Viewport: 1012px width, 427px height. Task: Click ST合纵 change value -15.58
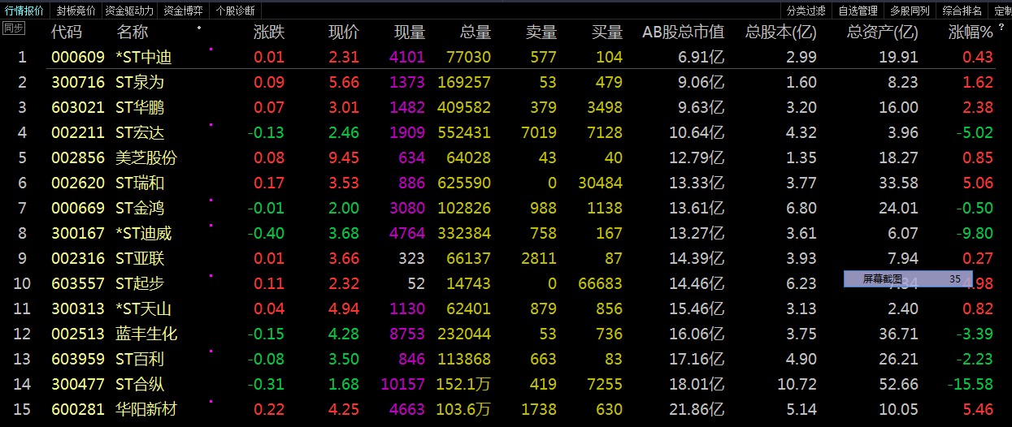[x=971, y=385]
